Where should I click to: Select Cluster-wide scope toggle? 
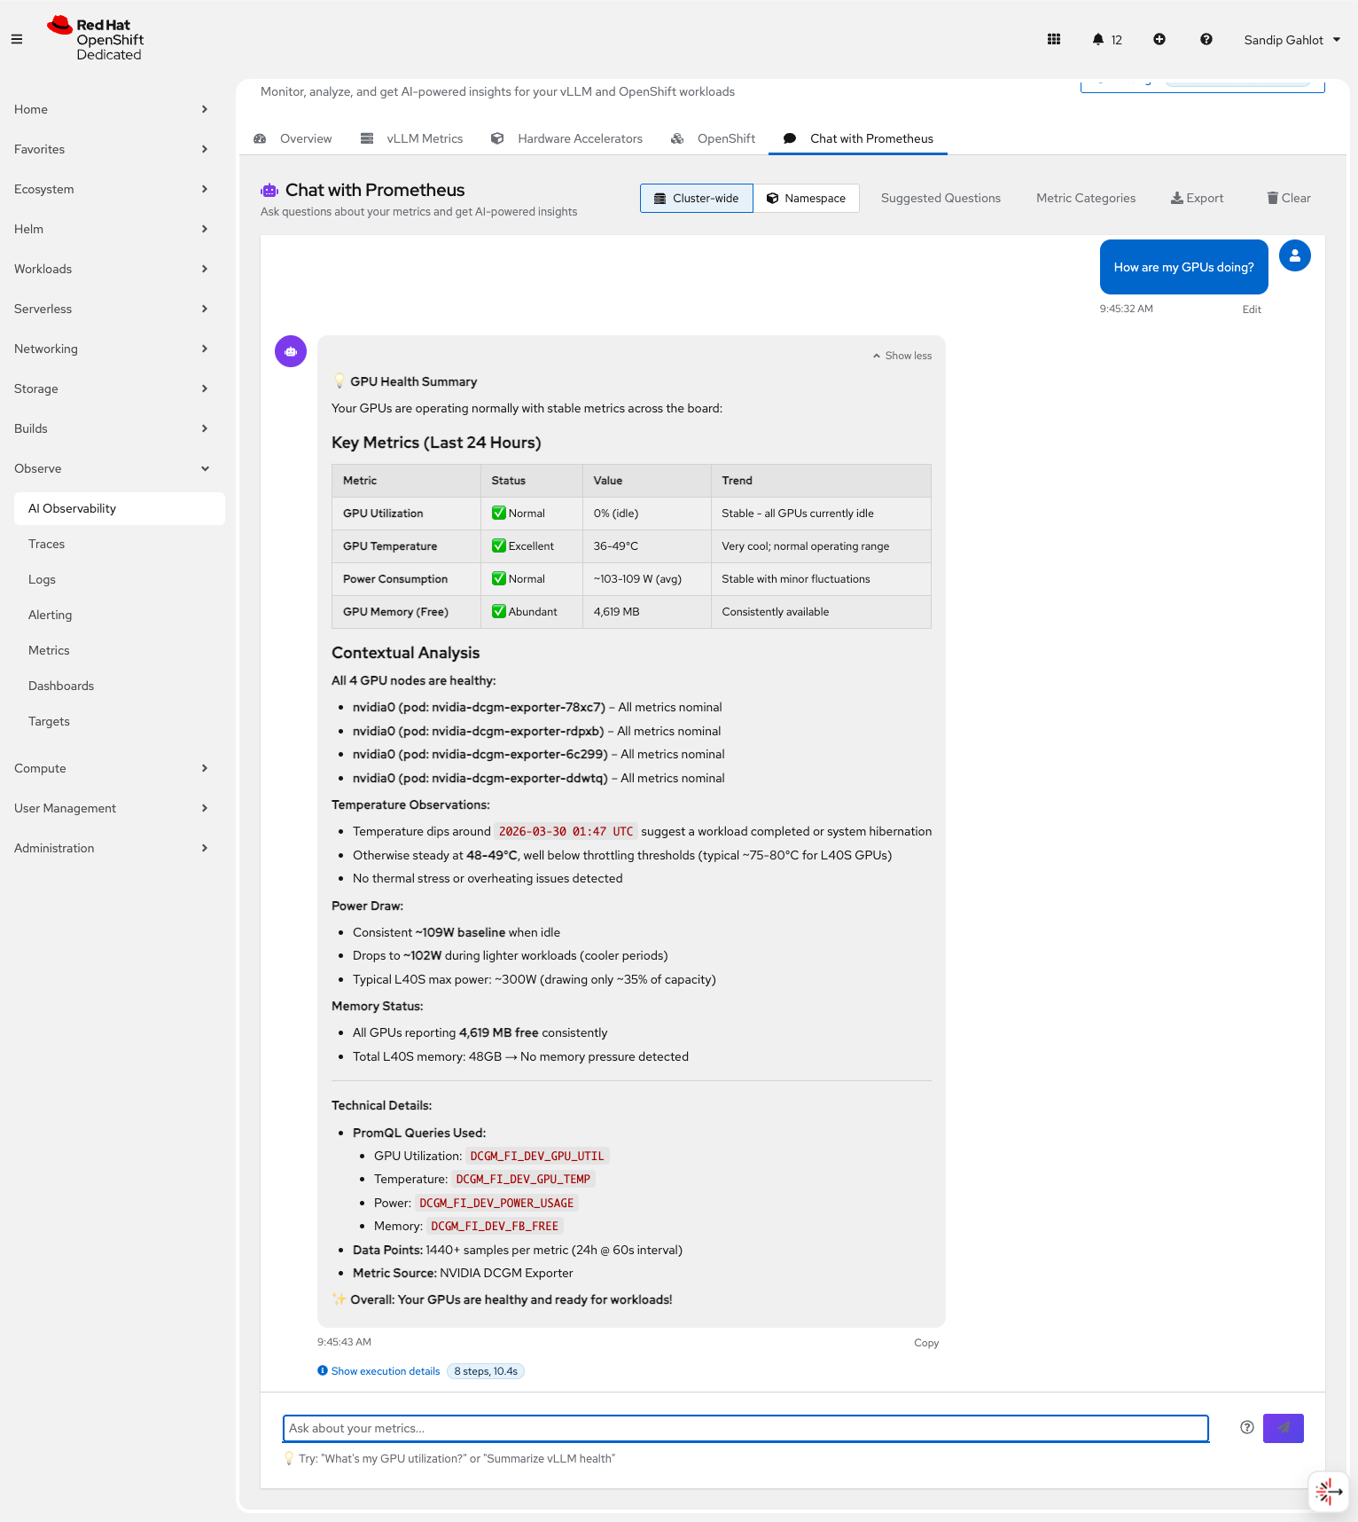coord(697,198)
